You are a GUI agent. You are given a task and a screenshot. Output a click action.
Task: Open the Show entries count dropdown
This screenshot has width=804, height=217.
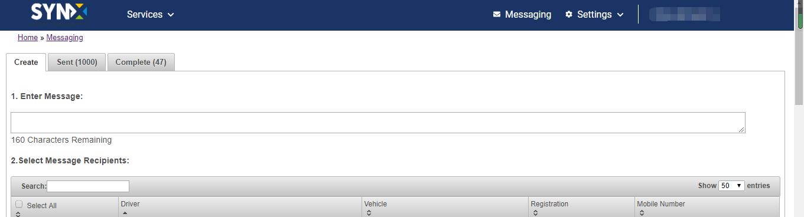(x=731, y=186)
